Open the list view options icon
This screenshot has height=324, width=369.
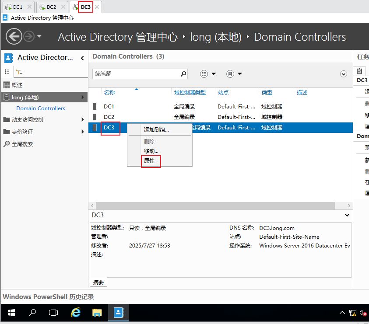(204, 74)
